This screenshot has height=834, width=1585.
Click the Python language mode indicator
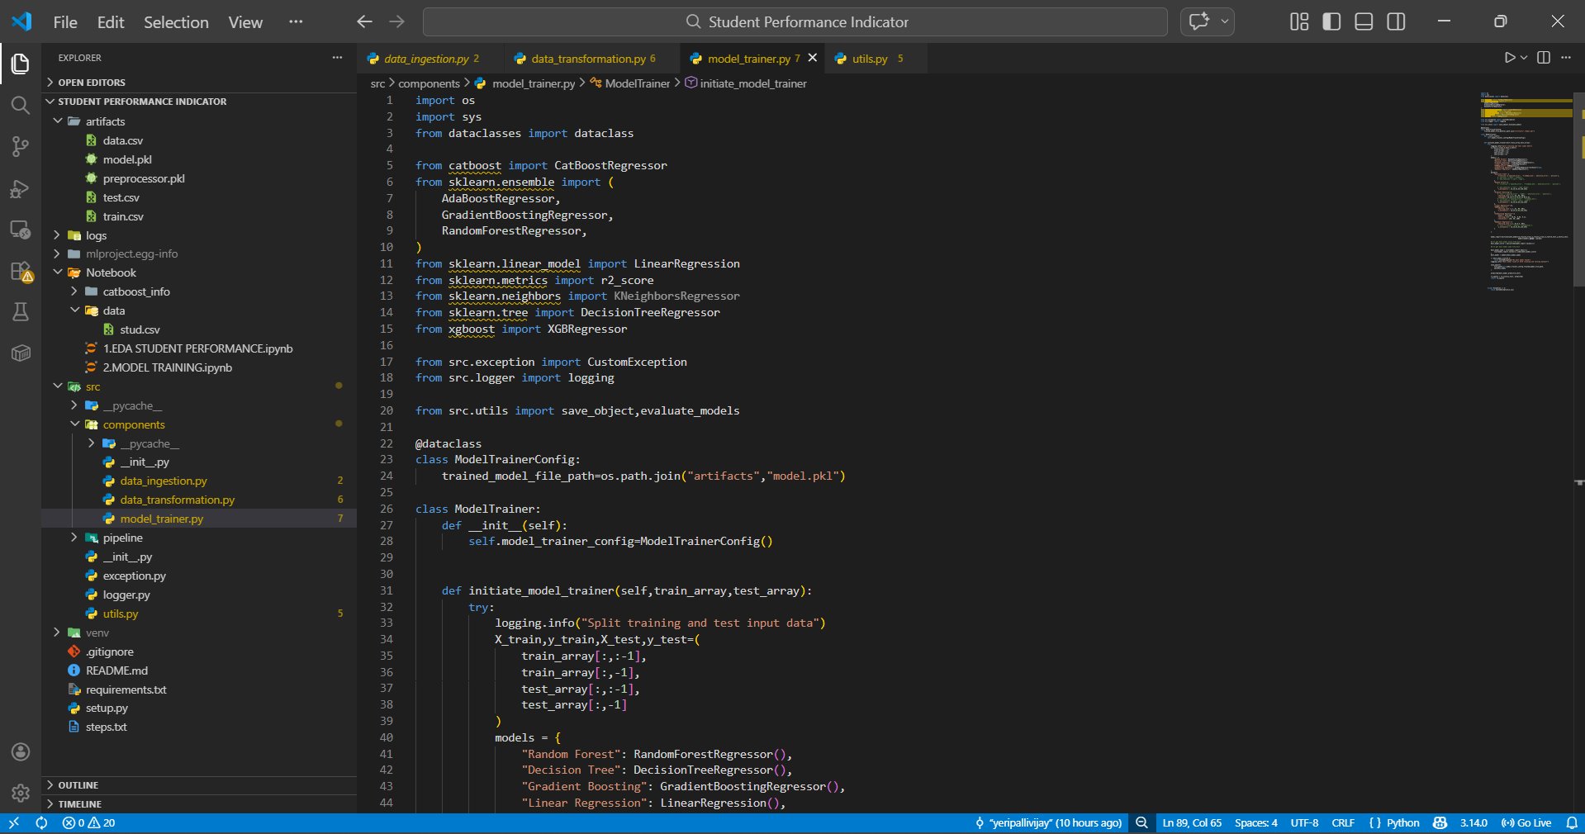pyautogui.click(x=1402, y=823)
